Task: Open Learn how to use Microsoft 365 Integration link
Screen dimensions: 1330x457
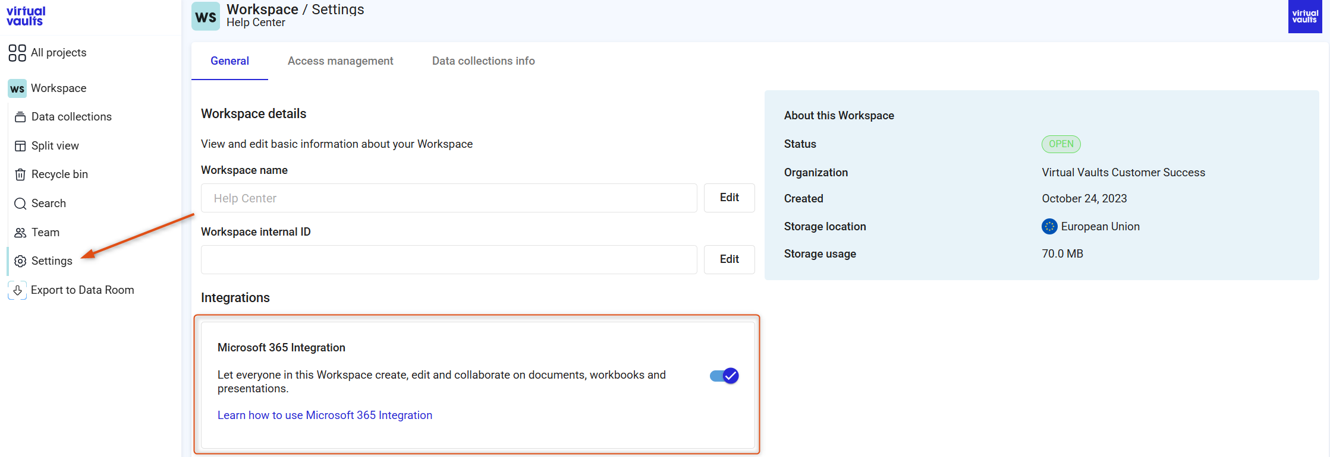Action: pos(325,415)
